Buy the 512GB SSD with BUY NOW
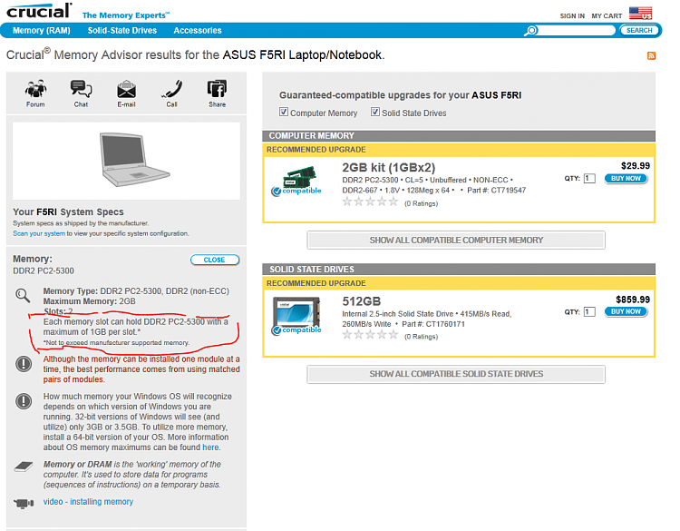 click(626, 311)
